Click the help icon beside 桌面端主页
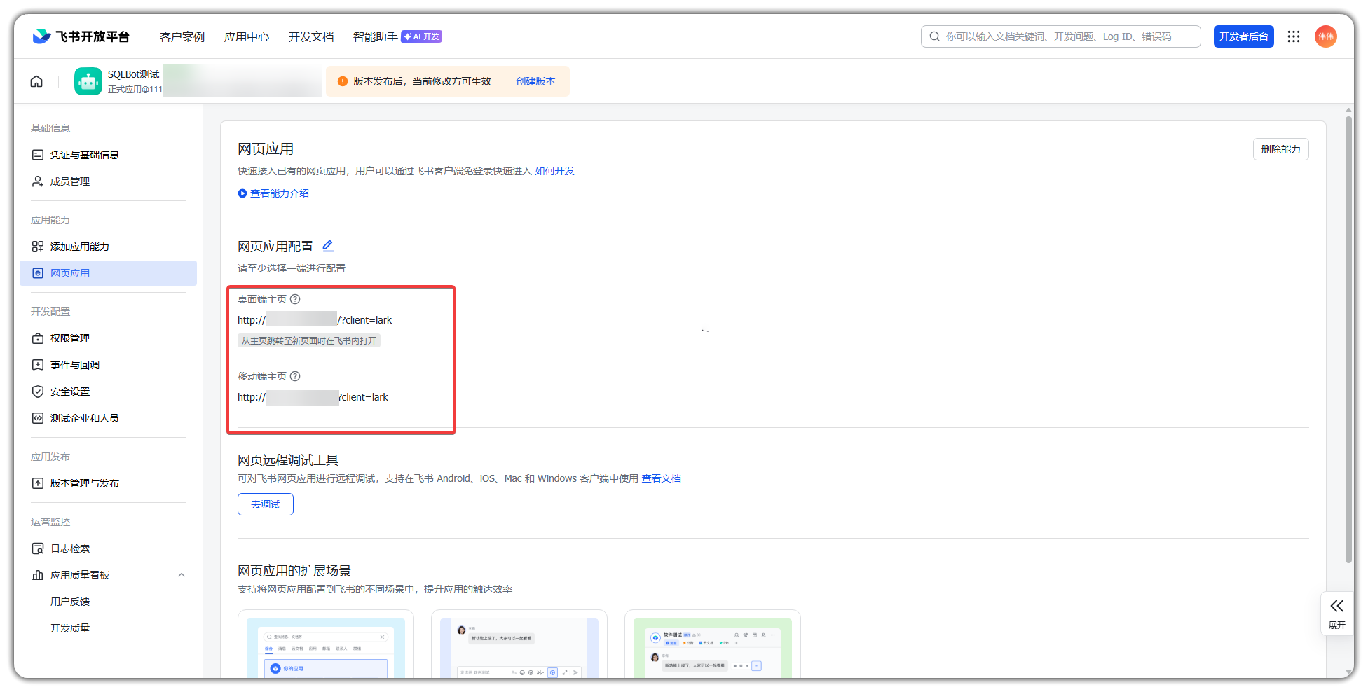This screenshot has height=692, width=1368. point(295,299)
